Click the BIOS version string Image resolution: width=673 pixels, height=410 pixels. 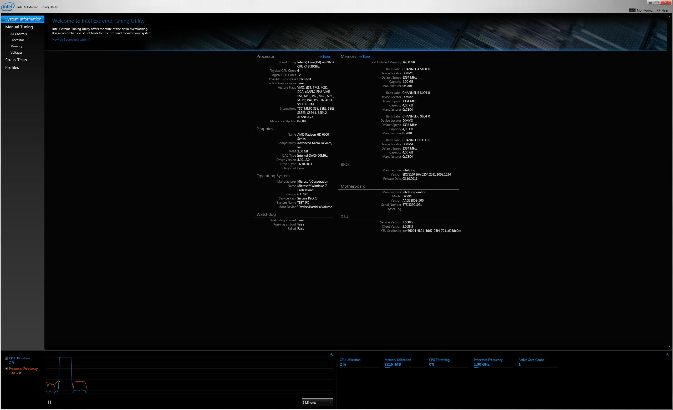(426, 175)
